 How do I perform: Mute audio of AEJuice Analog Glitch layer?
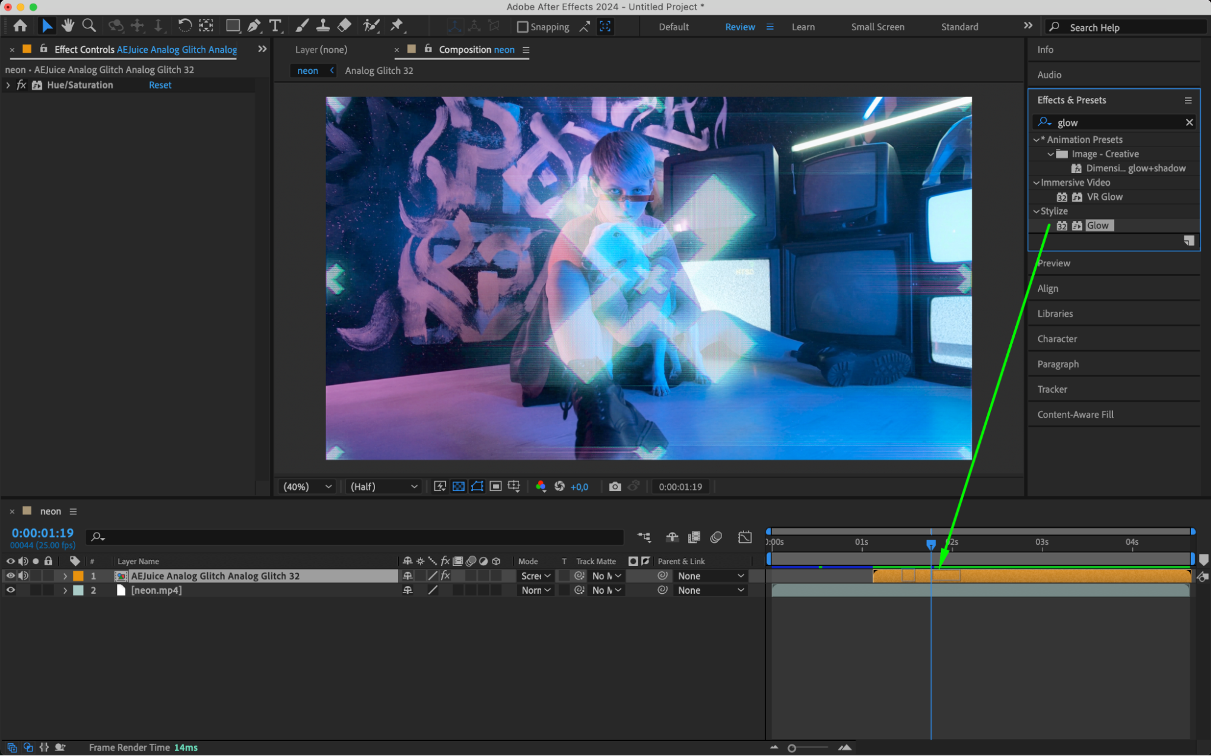[x=23, y=576]
